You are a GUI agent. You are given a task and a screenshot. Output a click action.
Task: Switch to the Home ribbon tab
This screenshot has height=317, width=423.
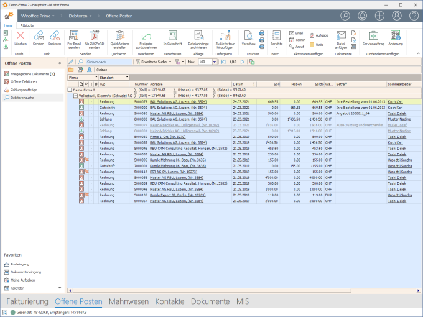point(8,25)
